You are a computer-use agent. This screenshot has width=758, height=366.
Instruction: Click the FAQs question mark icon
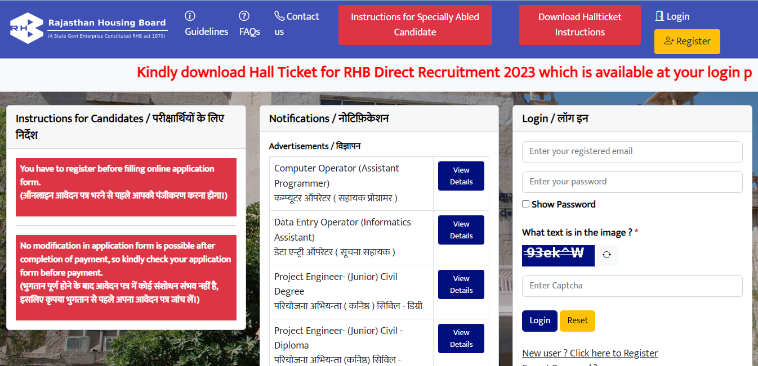244,16
